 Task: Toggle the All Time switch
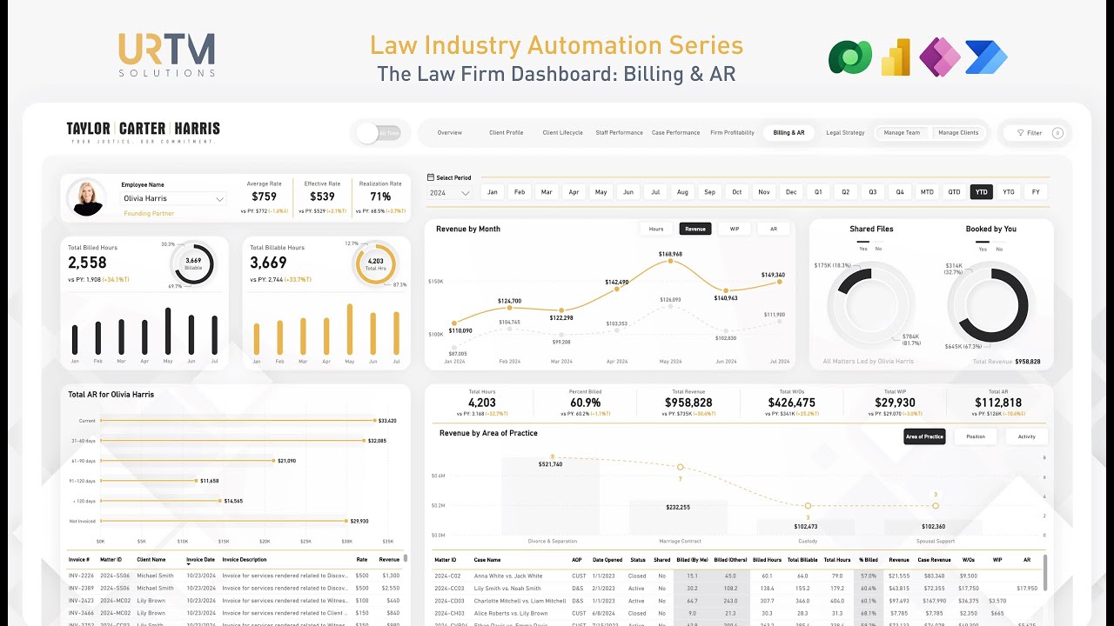[379, 133]
